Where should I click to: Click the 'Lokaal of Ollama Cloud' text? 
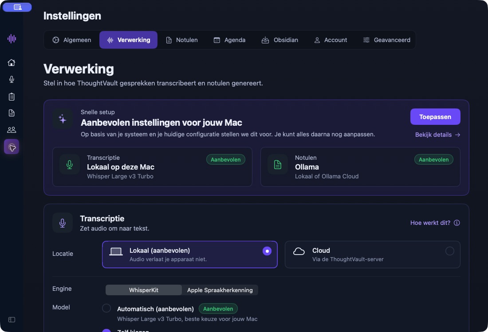pyautogui.click(x=327, y=177)
